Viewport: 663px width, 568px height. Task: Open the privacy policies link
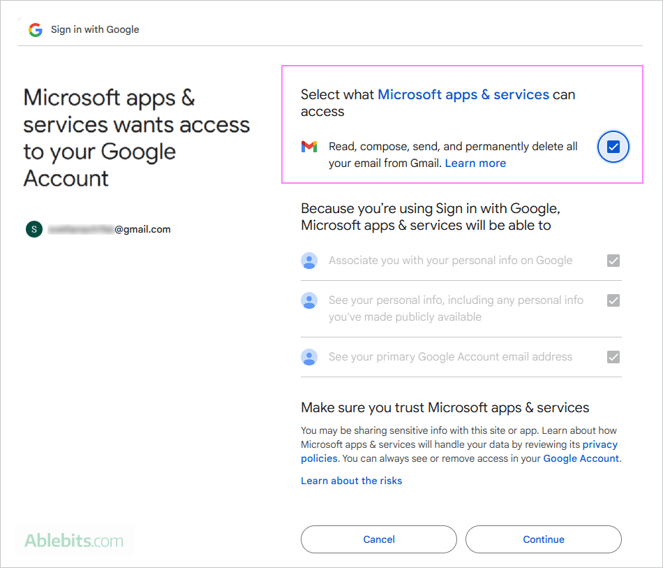(598, 444)
